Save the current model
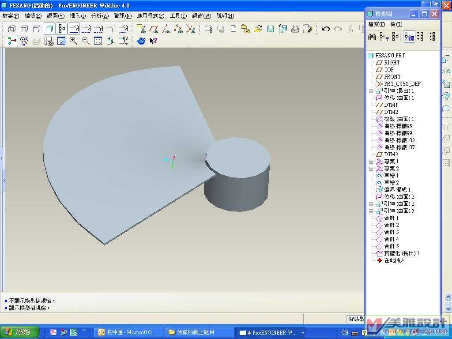Viewport: 452px width, 339px height. (x=270, y=29)
